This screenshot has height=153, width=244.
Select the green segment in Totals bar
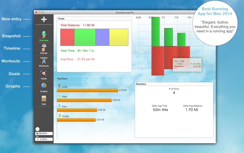tap(85, 37)
